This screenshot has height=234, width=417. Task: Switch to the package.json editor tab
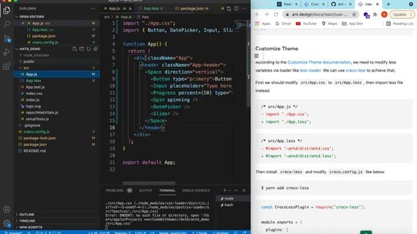pos(192,8)
